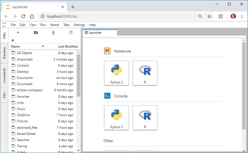Viewport: 248px width, 153px height.
Task: Create a new launcher with plus icon
Action: point(18,33)
